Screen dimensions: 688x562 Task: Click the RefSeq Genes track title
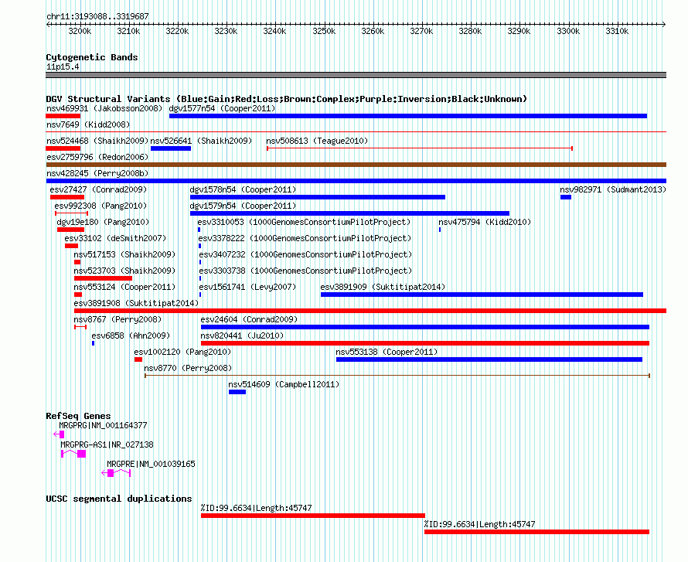coord(78,416)
